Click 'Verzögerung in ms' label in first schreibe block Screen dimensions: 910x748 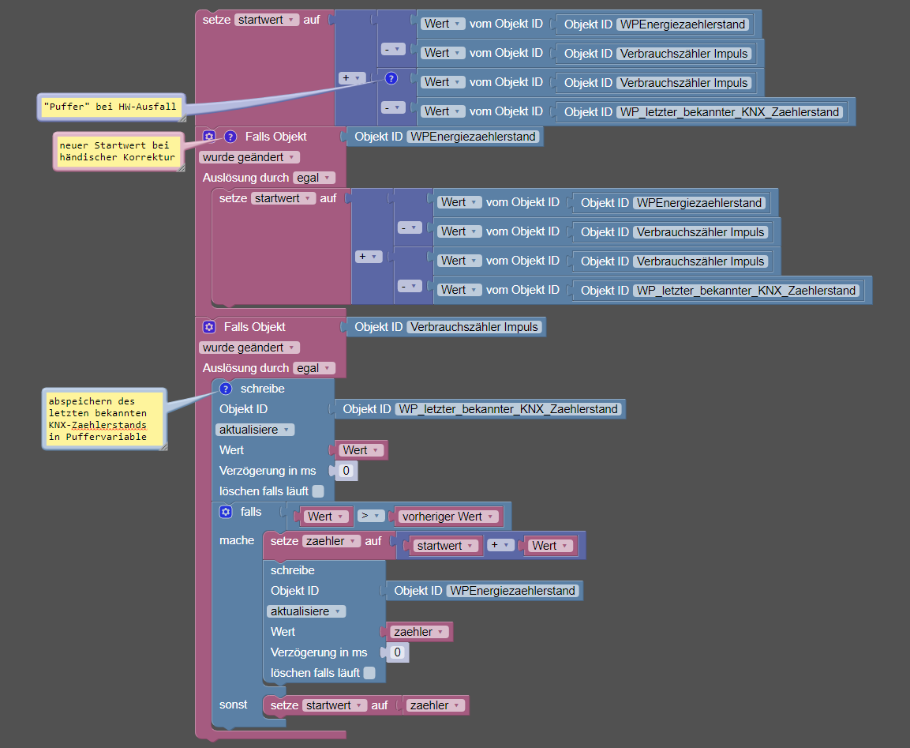pos(268,471)
